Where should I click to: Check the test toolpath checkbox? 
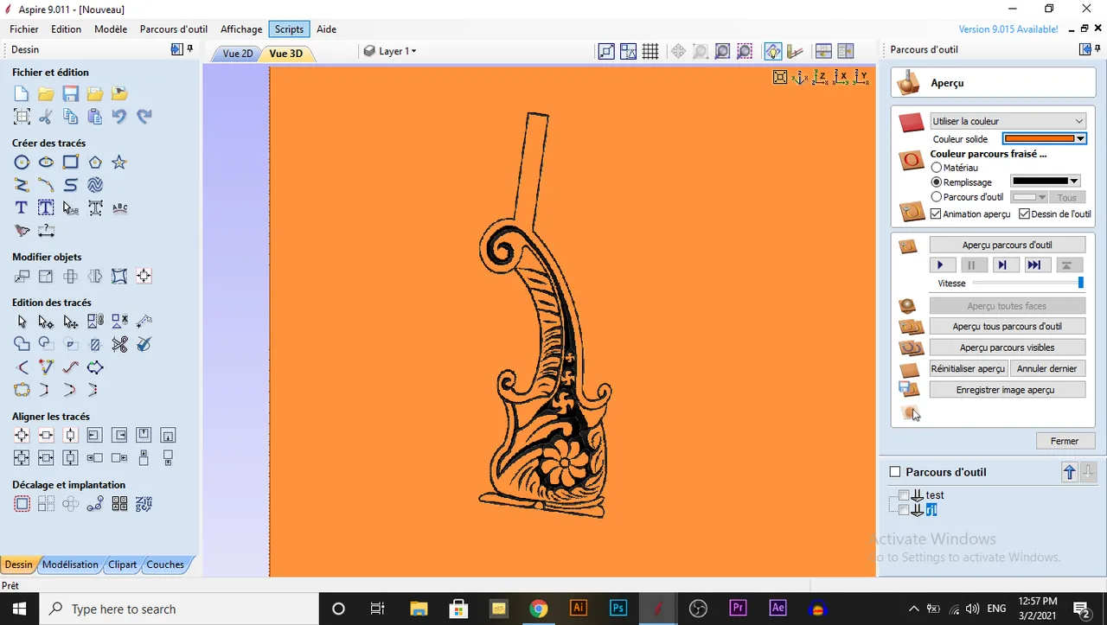pyautogui.click(x=904, y=495)
